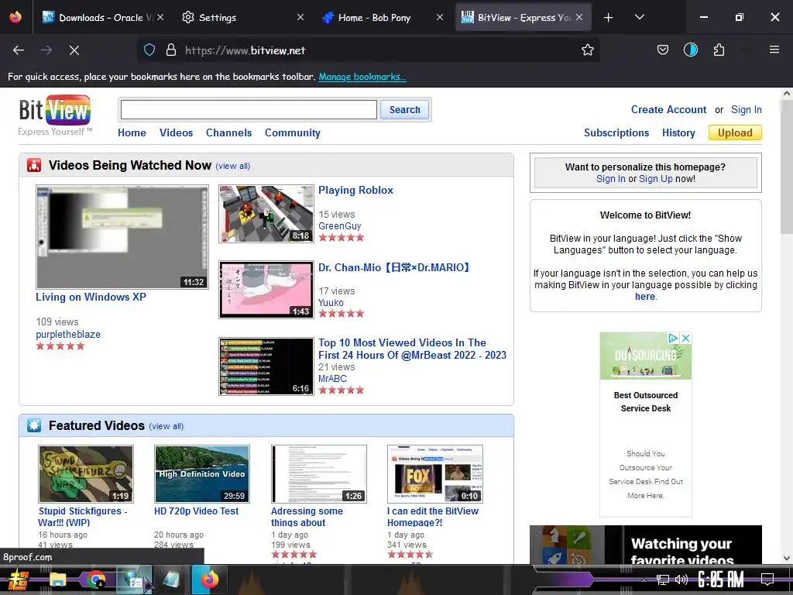Viewport: 793px width, 595px height.
Task: Click the here link for language help
Action: tap(645, 297)
